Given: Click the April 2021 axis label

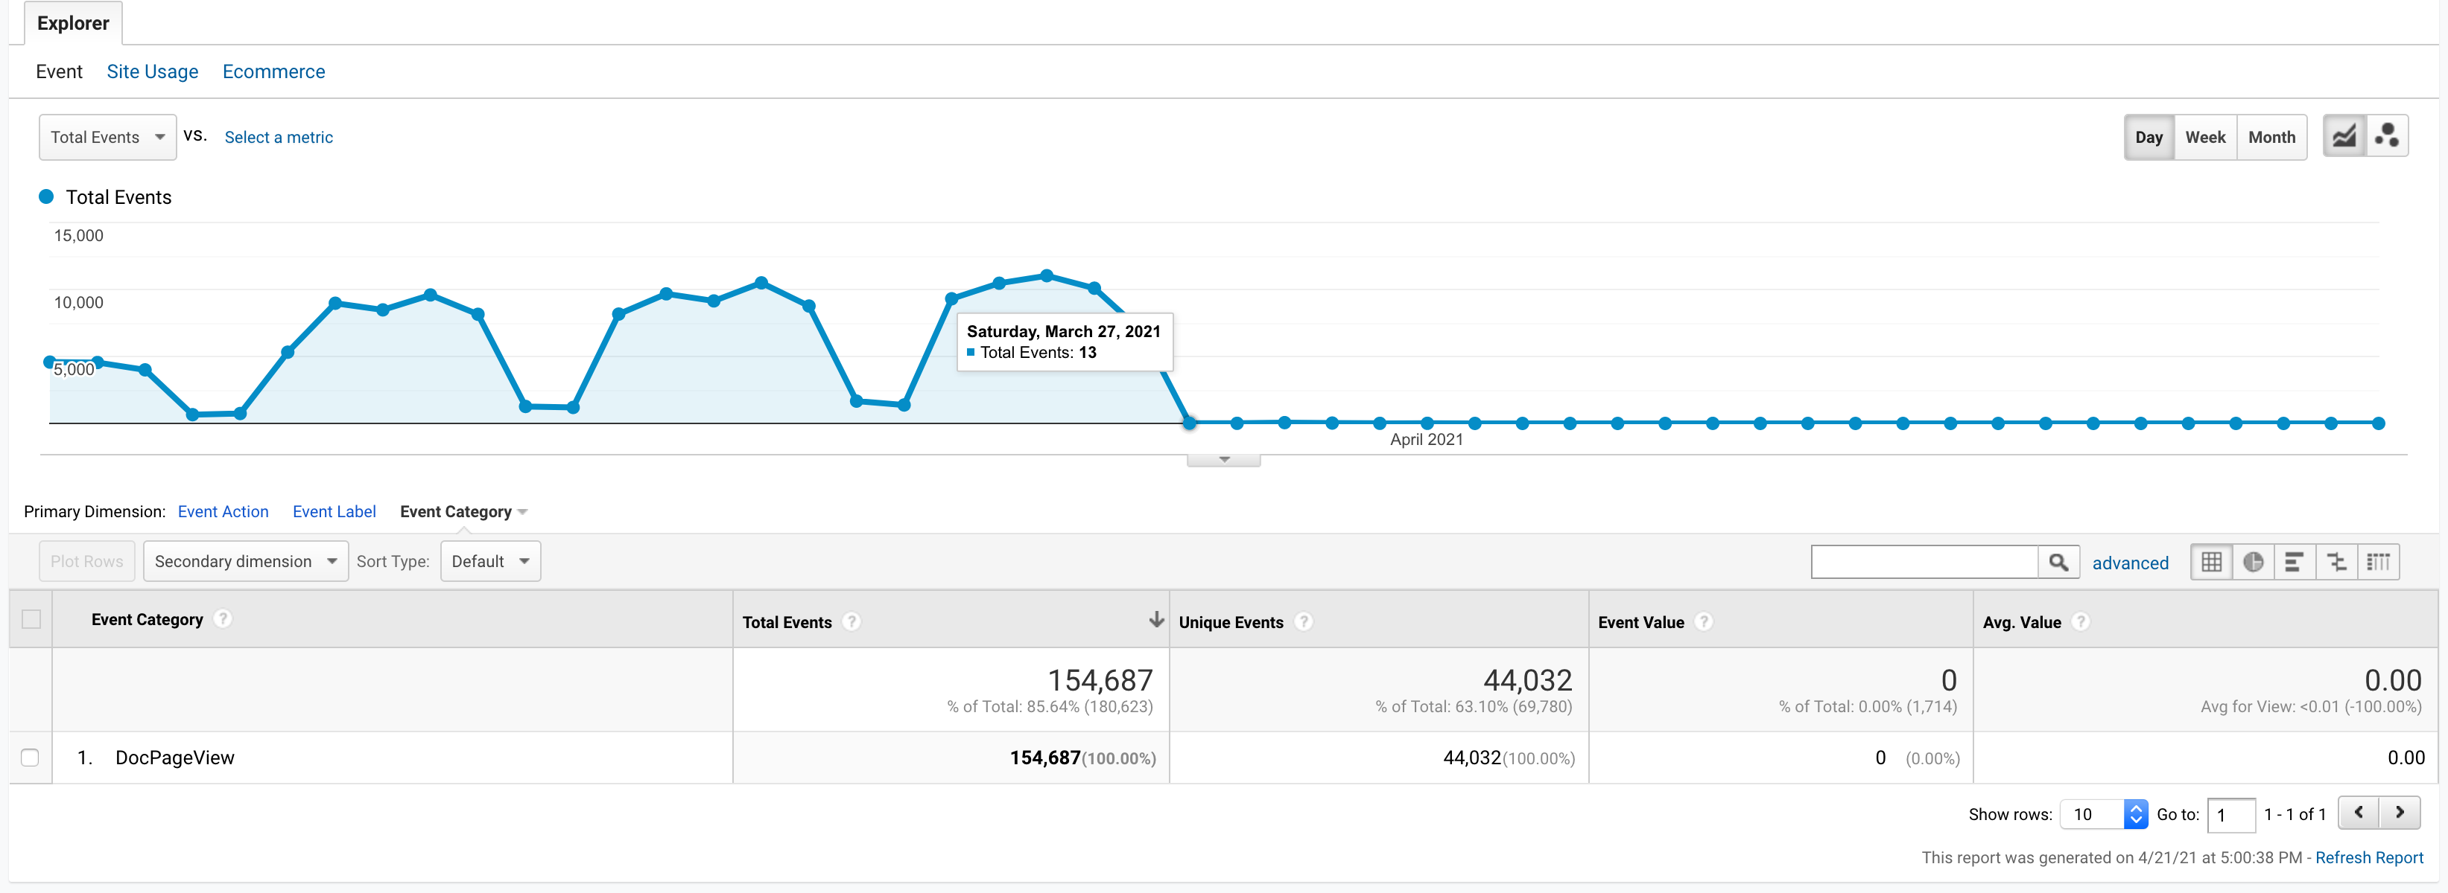Looking at the screenshot, I should [x=1427, y=439].
